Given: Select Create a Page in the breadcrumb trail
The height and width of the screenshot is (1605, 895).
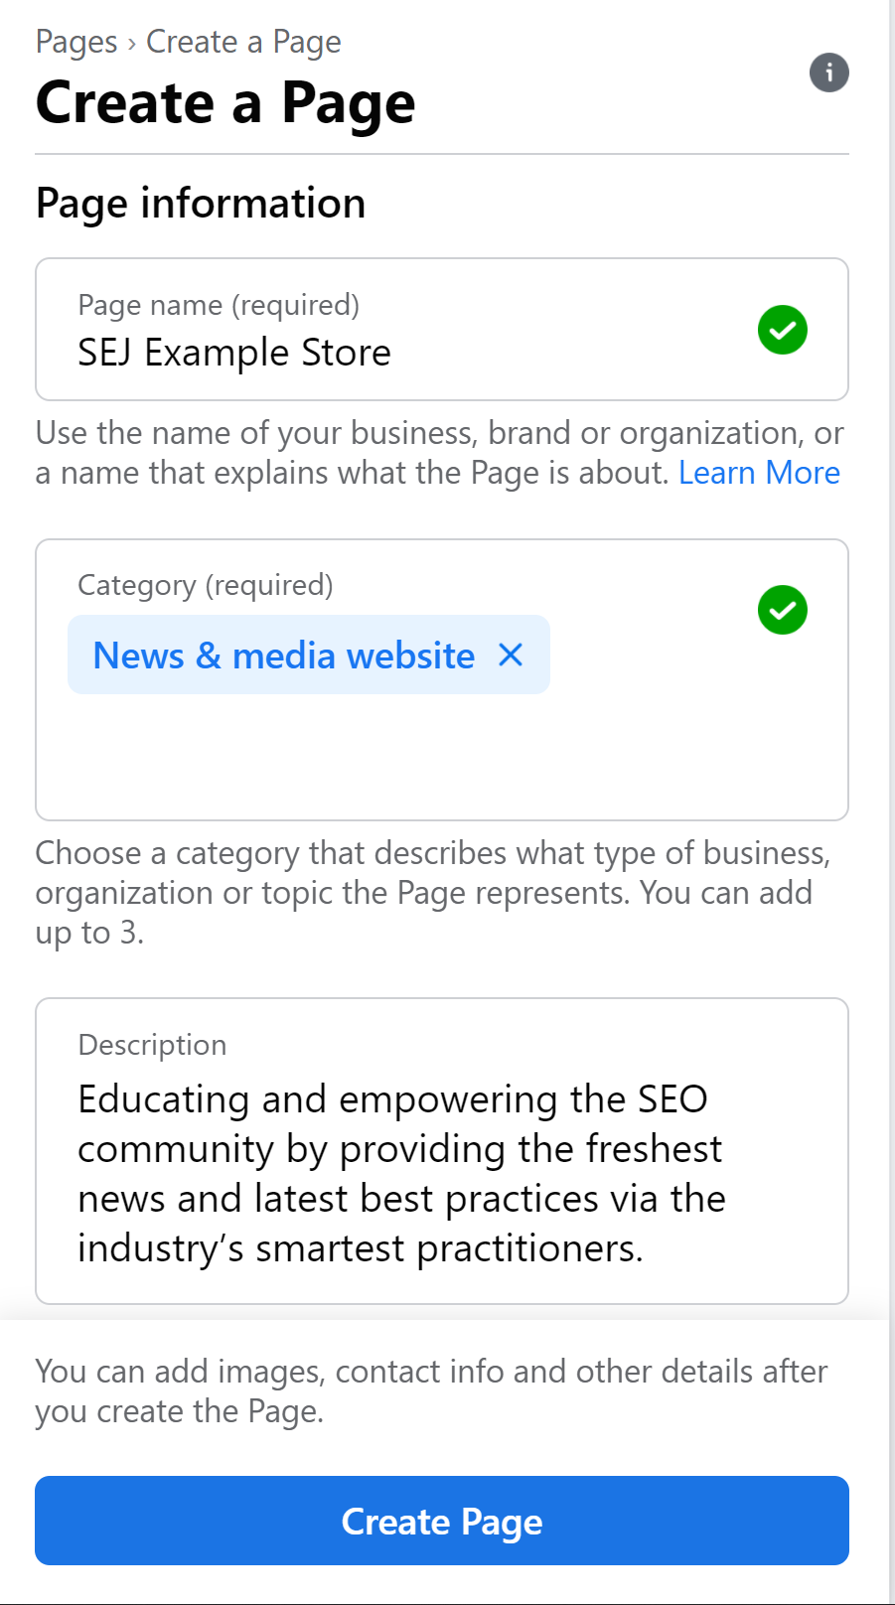Looking at the screenshot, I should (x=242, y=42).
